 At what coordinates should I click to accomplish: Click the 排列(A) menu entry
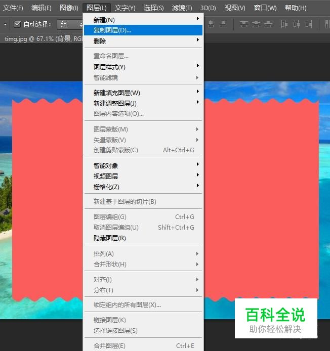(143, 253)
